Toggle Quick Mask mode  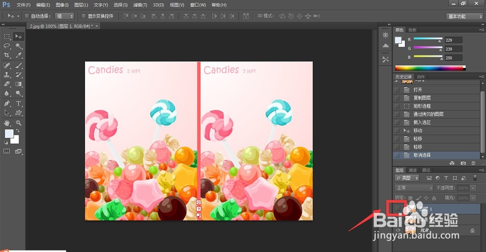6,151
